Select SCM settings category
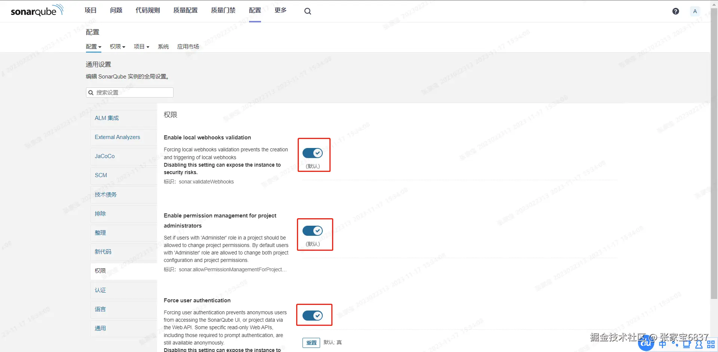 pos(123,175)
